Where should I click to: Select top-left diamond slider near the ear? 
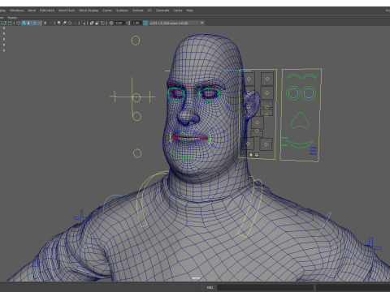tap(249, 79)
